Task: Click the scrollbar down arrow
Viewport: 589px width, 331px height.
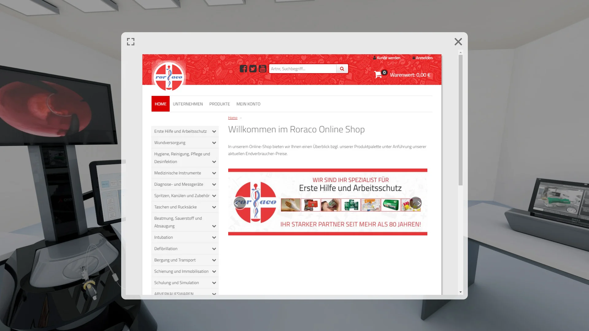Action: 460,292
